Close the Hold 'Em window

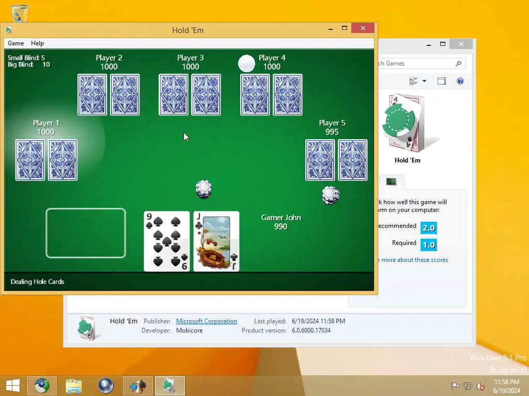click(363, 28)
